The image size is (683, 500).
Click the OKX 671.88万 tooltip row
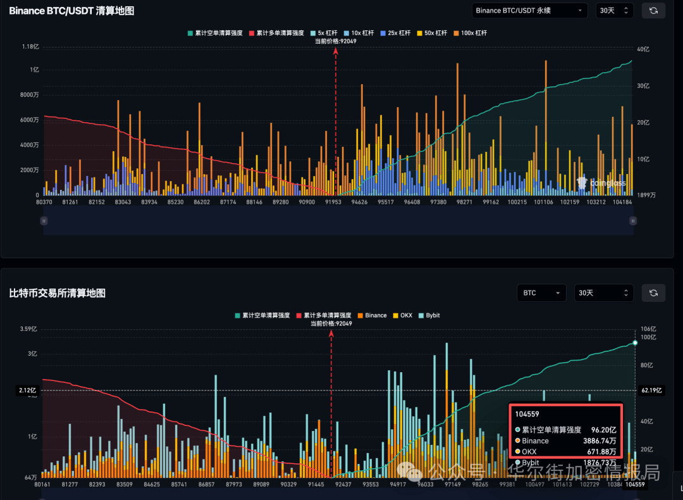pyautogui.click(x=565, y=452)
